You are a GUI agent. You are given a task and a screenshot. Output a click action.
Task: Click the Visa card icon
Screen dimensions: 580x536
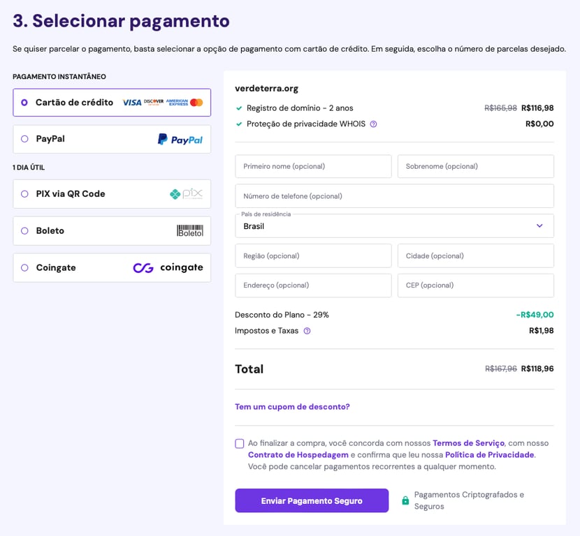[132, 102]
